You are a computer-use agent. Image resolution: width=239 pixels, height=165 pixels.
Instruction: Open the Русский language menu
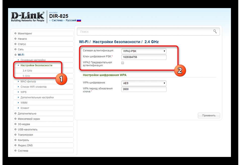tap(71, 20)
